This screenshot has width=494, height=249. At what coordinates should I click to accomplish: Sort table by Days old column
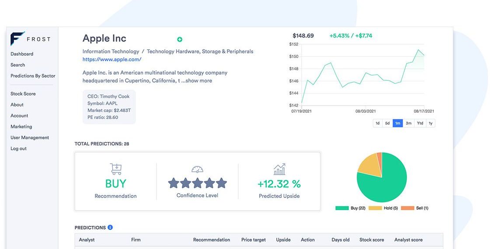[x=340, y=240]
